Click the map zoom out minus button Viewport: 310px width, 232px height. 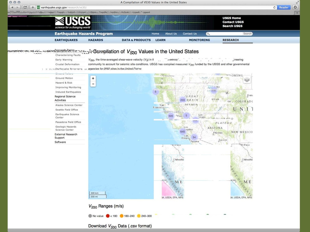[93, 84]
